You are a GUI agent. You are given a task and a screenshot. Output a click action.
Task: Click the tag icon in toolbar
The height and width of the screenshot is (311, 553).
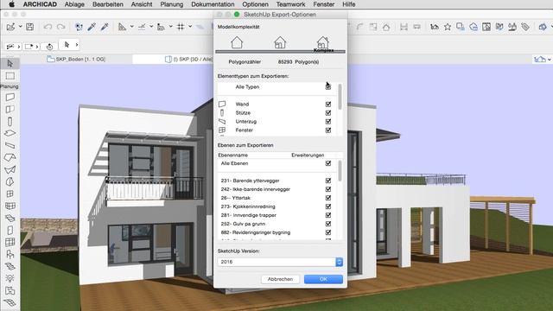(525, 27)
